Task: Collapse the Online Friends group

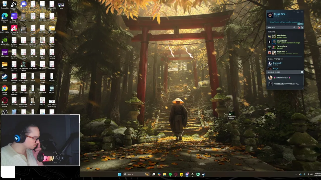Action: point(276,59)
